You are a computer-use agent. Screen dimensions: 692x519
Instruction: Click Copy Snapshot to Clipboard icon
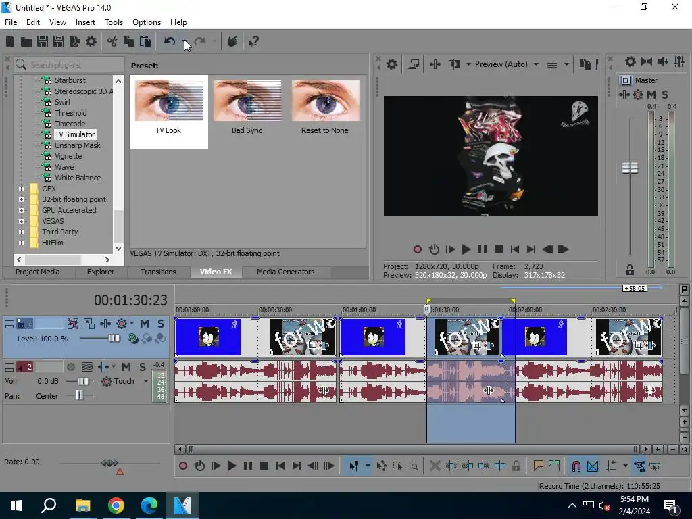pyautogui.click(x=585, y=64)
